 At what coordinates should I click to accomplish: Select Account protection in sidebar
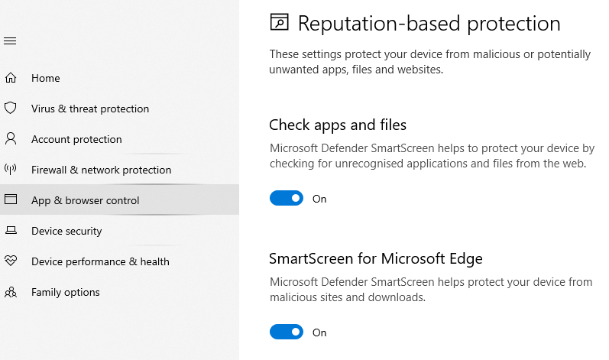coord(76,139)
